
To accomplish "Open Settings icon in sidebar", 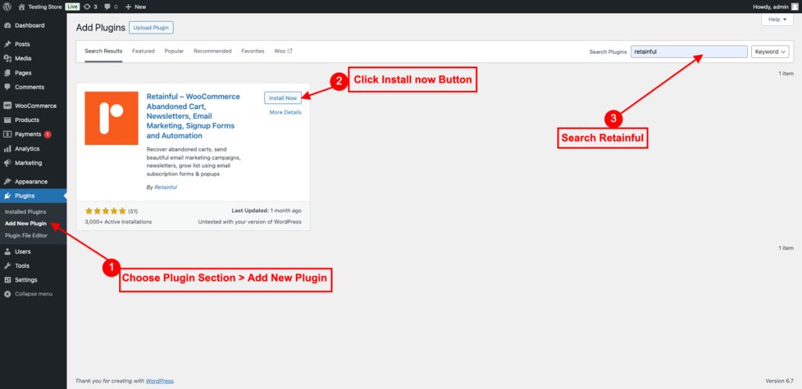I will (7, 280).
